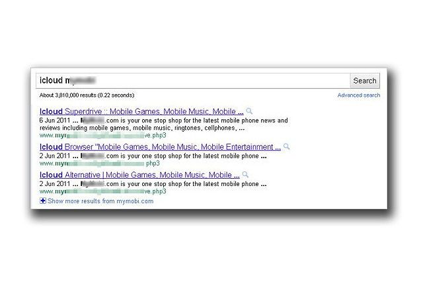423x282 pixels.
Task: Click the green URL under iCloud Browser
Action: 99,163
